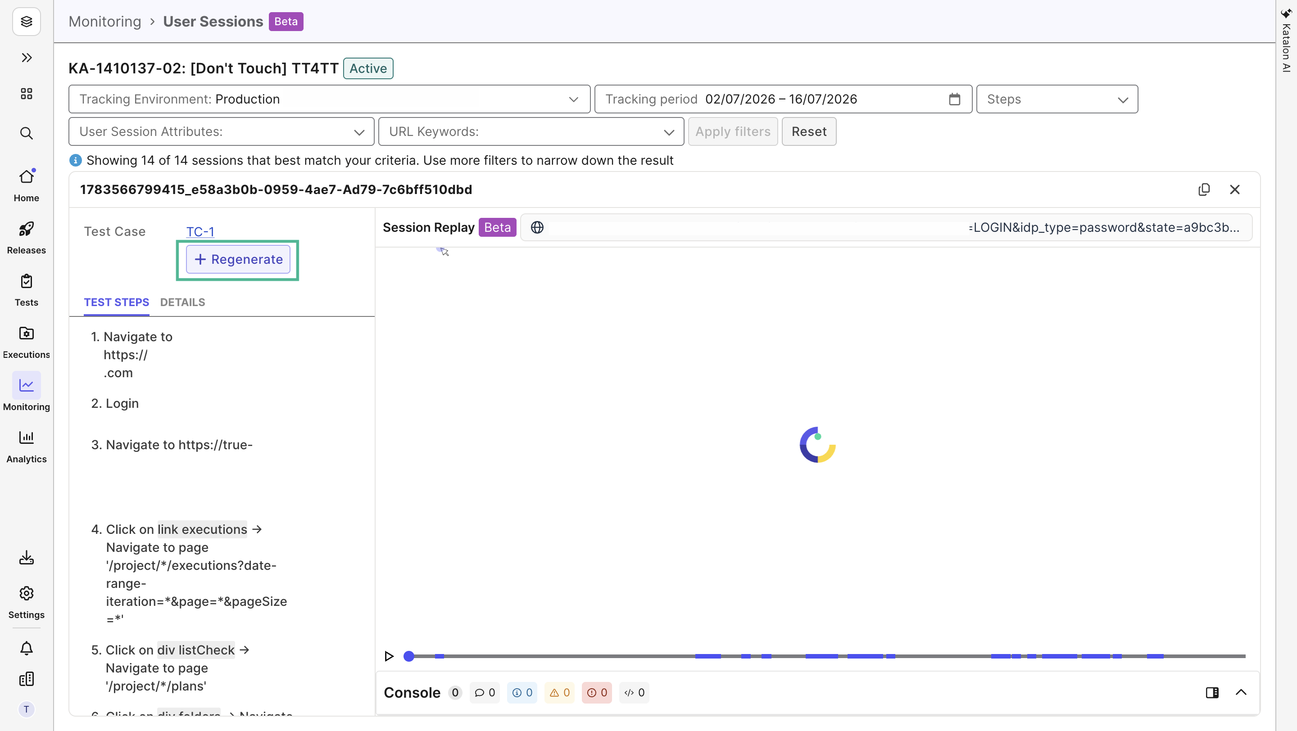Filter console by comment messages
This screenshot has height=731, width=1297.
pos(485,693)
